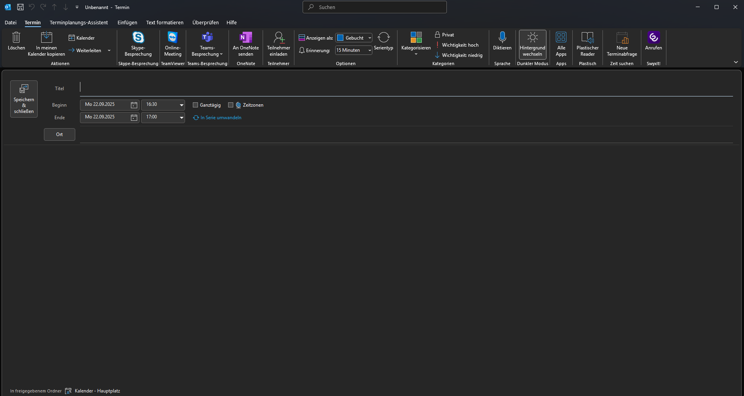744x396 pixels.
Task: Start dictation with Diktieren microphone
Action: point(502,38)
